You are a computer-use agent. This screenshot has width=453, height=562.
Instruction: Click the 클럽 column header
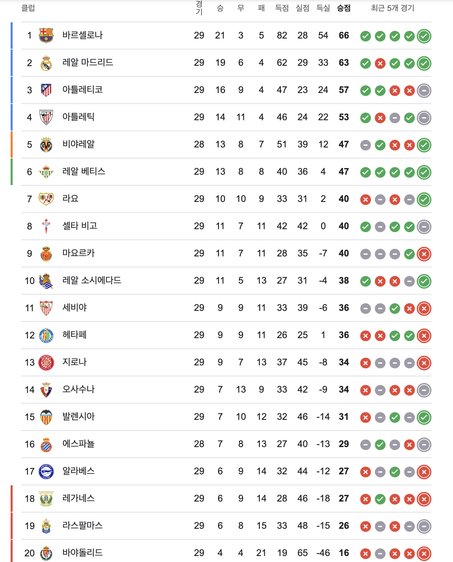28,8
